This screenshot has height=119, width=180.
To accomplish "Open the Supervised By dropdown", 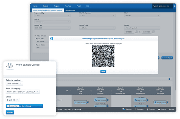I will 52,16.
